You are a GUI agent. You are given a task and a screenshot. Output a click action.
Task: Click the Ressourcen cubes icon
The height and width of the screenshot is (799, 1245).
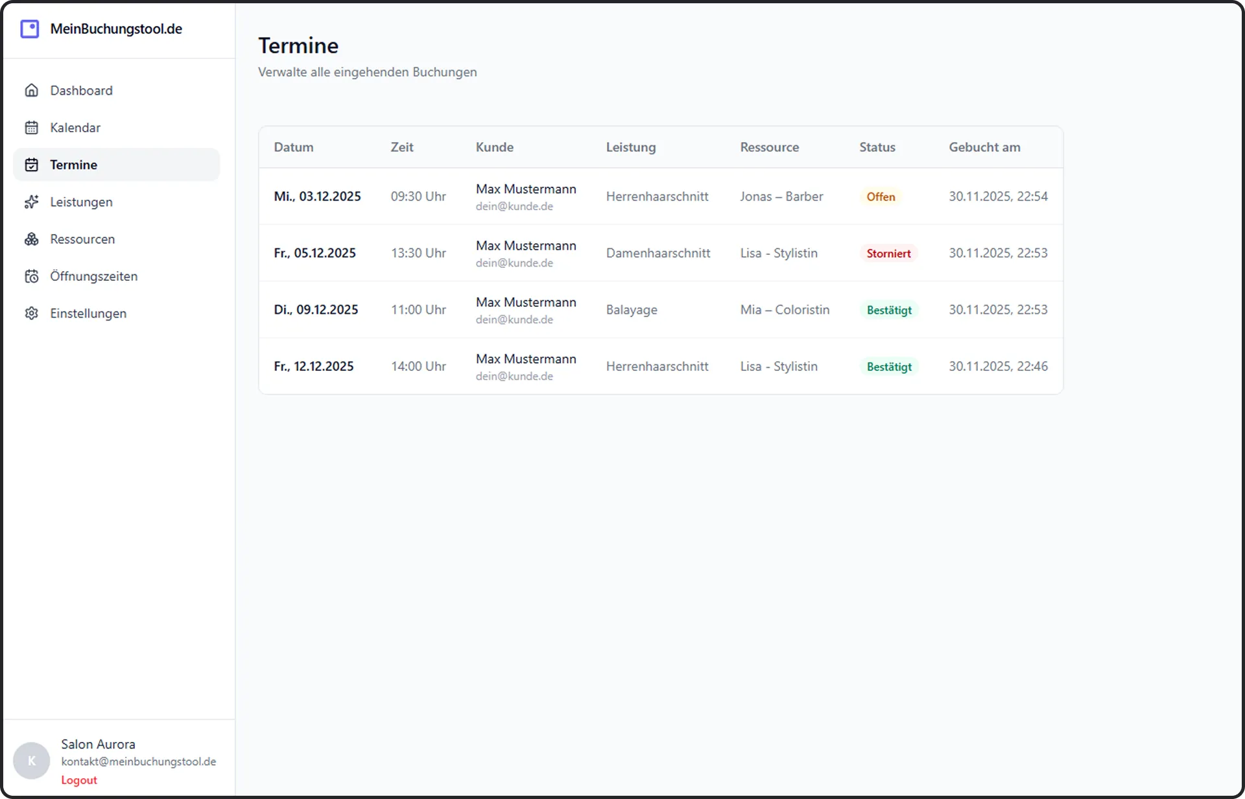pos(31,239)
